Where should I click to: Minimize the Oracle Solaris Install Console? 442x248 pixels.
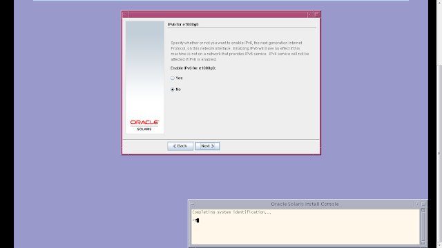coord(417,204)
